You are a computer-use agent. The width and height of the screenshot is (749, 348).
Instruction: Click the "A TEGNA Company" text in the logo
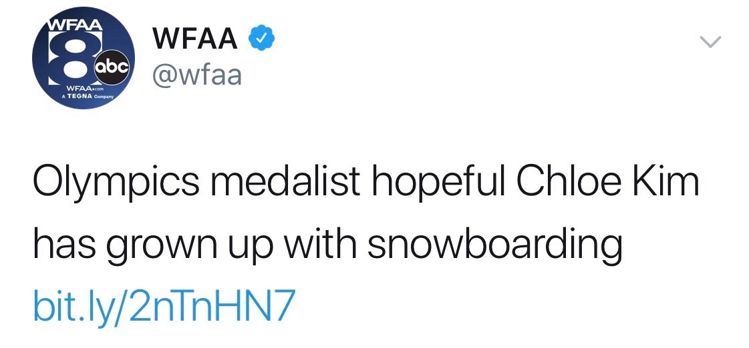(84, 97)
